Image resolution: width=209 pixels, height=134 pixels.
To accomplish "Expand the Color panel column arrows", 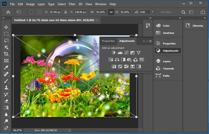I will pos(180,18).
